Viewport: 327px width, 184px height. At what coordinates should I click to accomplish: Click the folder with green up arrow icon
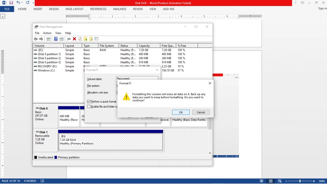coord(86,39)
